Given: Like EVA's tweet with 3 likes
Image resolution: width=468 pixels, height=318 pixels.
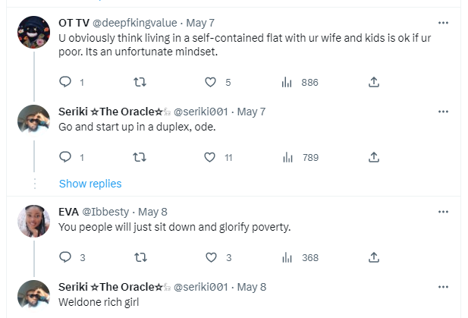Looking at the screenshot, I should tap(210, 257).
